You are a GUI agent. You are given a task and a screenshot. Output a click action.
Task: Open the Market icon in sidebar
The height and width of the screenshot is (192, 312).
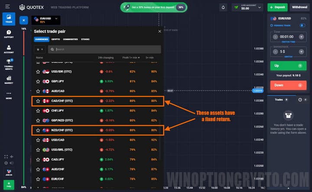click(9, 79)
